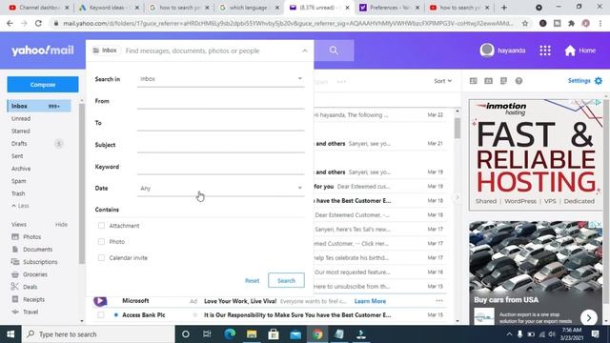Reload the page in Chrome
This screenshot has width=610, height=343.
[x=38, y=23]
